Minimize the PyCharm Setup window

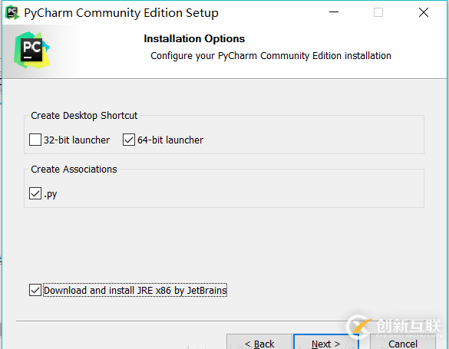[334, 12]
